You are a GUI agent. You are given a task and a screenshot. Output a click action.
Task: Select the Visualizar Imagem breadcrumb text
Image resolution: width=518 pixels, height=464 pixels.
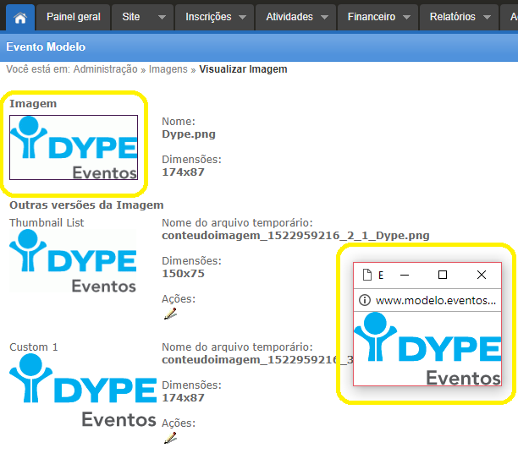[x=243, y=69]
